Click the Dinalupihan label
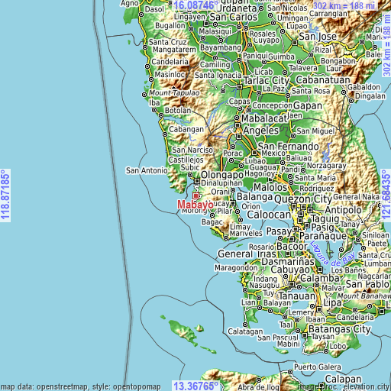The height and width of the screenshot is (391, 391). coord(221,183)
